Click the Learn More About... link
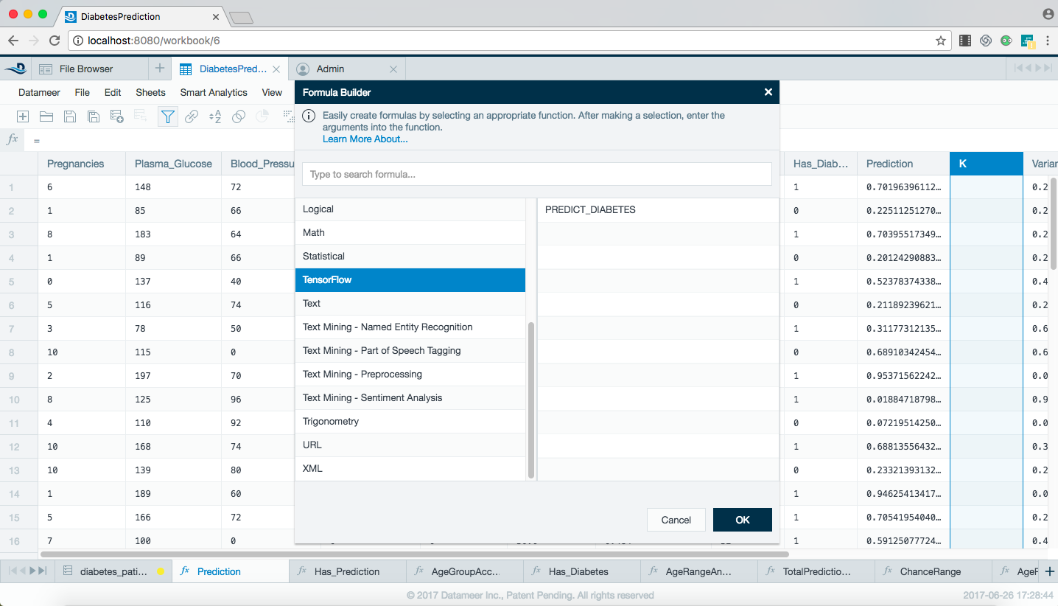 365,139
